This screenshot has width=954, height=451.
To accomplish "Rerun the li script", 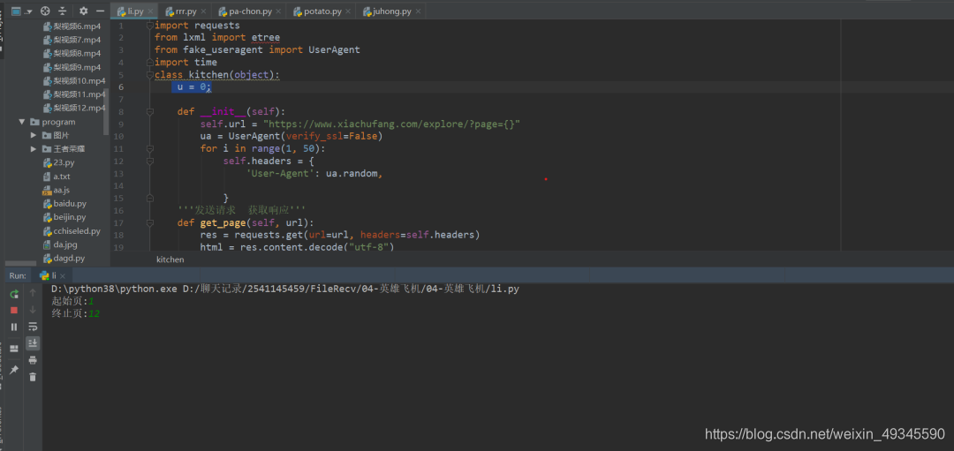I will click(x=14, y=294).
